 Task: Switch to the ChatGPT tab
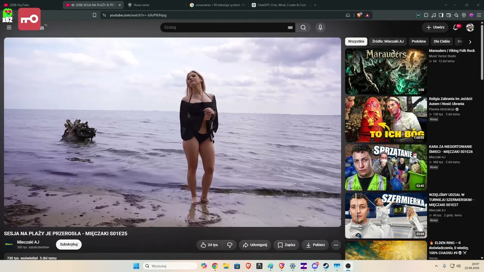coord(279,5)
